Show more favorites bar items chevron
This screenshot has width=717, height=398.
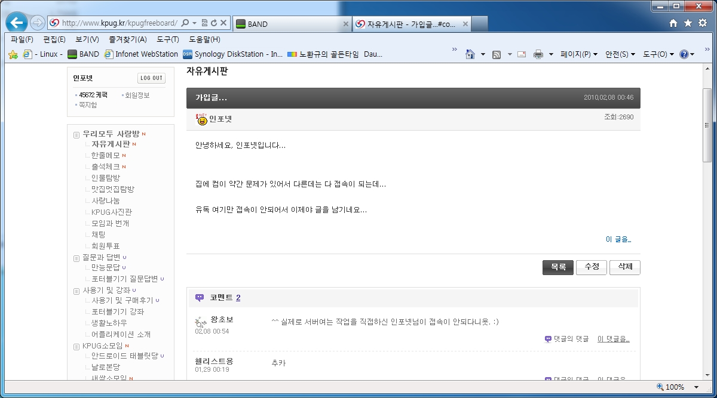455,50
